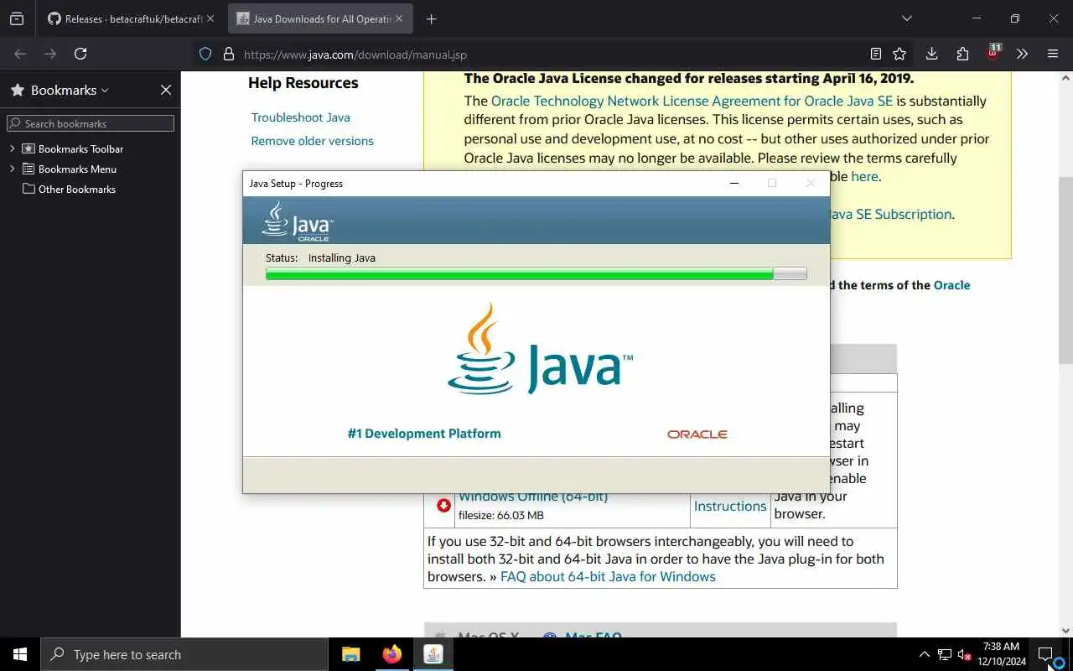This screenshot has height=671, width=1073.
Task: Open the Firefox application hamburger menu
Action: tap(1053, 54)
